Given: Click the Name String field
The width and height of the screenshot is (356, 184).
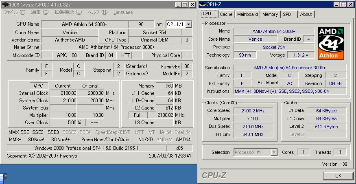Looking at the screenshot, I should coord(117,47).
